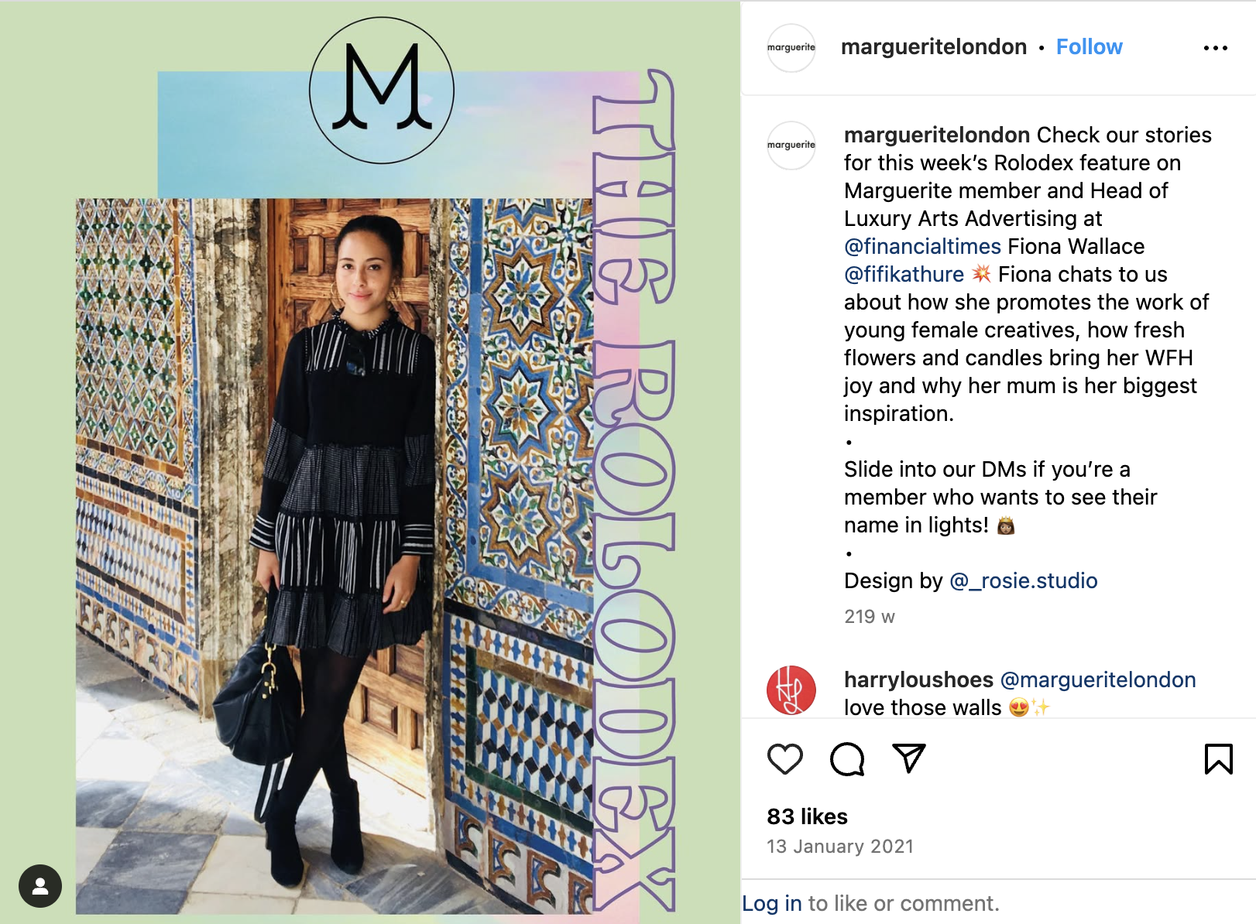Open harryloushoes commenter username
The image size is (1256, 924).
pos(918,680)
